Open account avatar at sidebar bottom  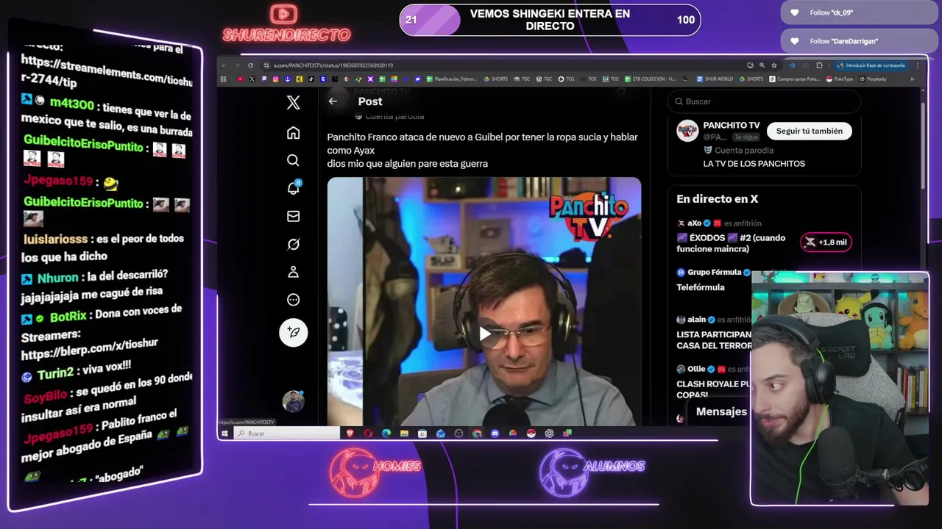click(x=293, y=401)
